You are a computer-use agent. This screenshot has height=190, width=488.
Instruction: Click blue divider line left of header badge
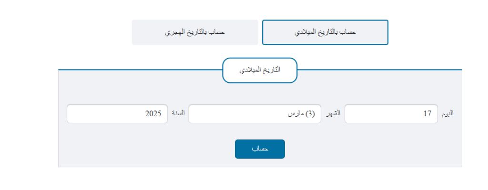click(140, 70)
